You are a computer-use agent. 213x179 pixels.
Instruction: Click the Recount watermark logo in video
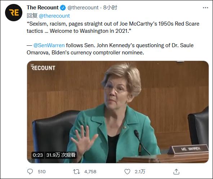click(x=43, y=67)
